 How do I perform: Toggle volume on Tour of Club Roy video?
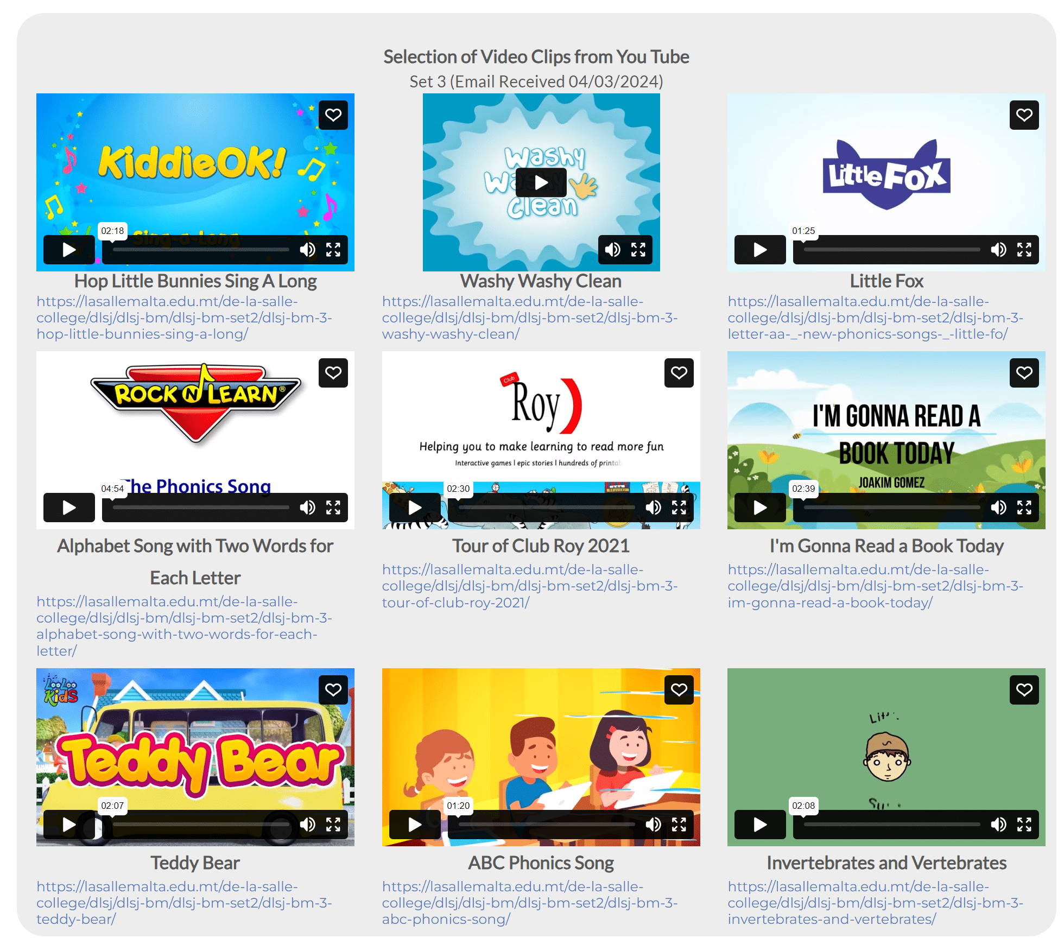[x=653, y=508]
